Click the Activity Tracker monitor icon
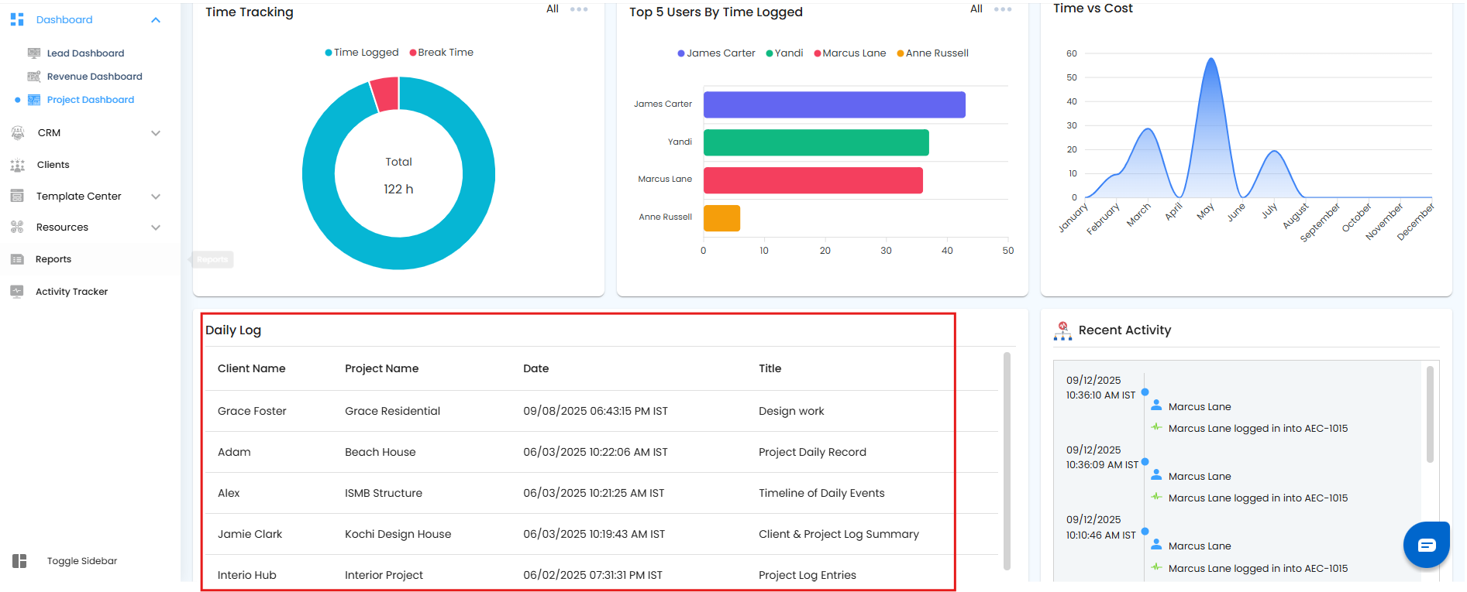Viewport: 1467px width, 592px height. (x=17, y=292)
